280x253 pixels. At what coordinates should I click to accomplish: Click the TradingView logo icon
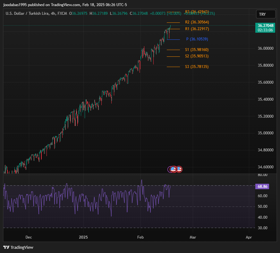coord(6,247)
